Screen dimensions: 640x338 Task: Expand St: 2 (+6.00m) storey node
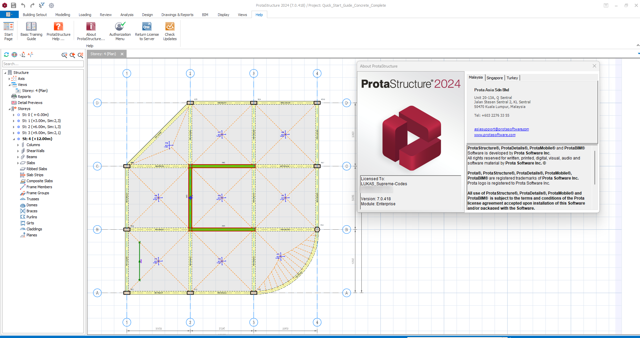[14, 127]
